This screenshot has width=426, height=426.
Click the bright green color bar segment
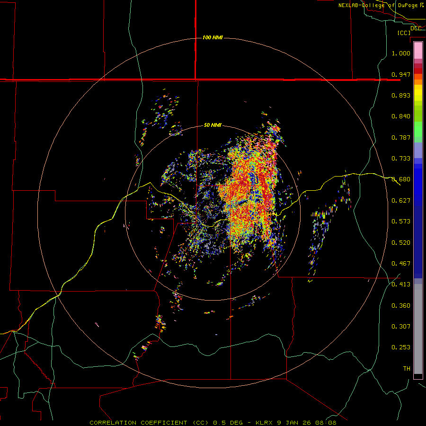pyautogui.click(x=418, y=129)
